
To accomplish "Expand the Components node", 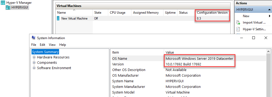I will pyautogui.click(x=34, y=63).
